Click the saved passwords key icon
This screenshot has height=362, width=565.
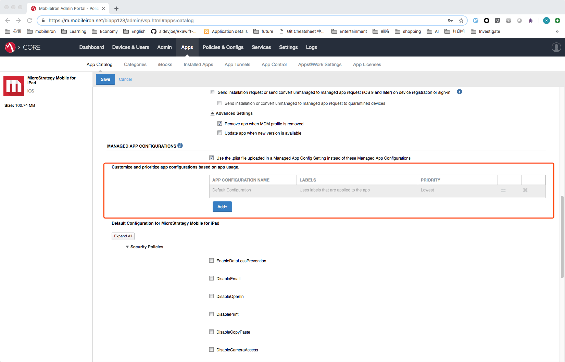[x=450, y=21]
